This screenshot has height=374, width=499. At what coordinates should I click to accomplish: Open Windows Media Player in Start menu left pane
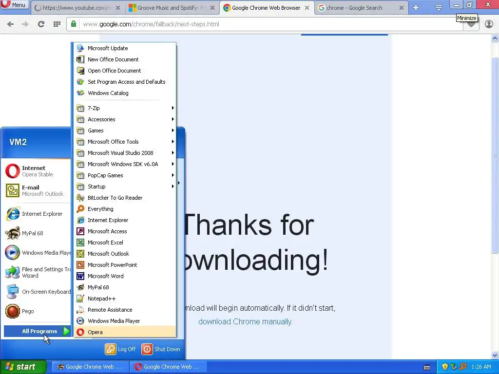click(x=37, y=253)
